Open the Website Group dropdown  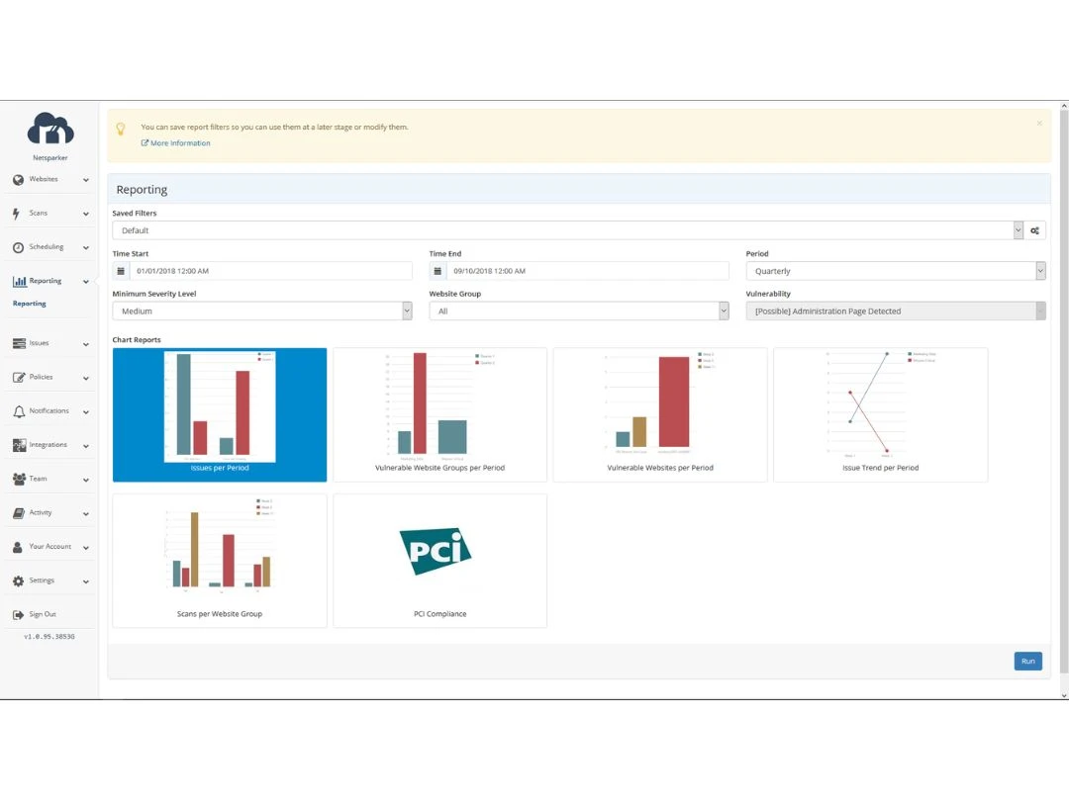[579, 311]
